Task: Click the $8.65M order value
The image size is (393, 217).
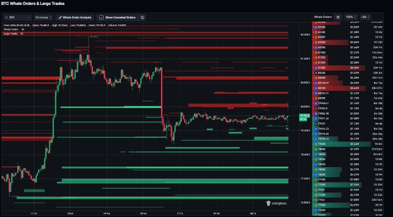Action: click(x=355, y=88)
